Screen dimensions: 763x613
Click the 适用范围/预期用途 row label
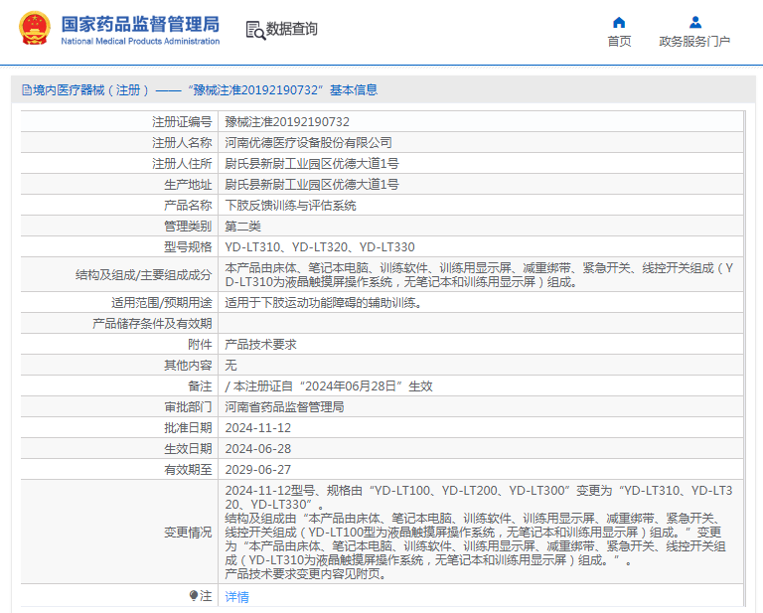[x=162, y=303]
